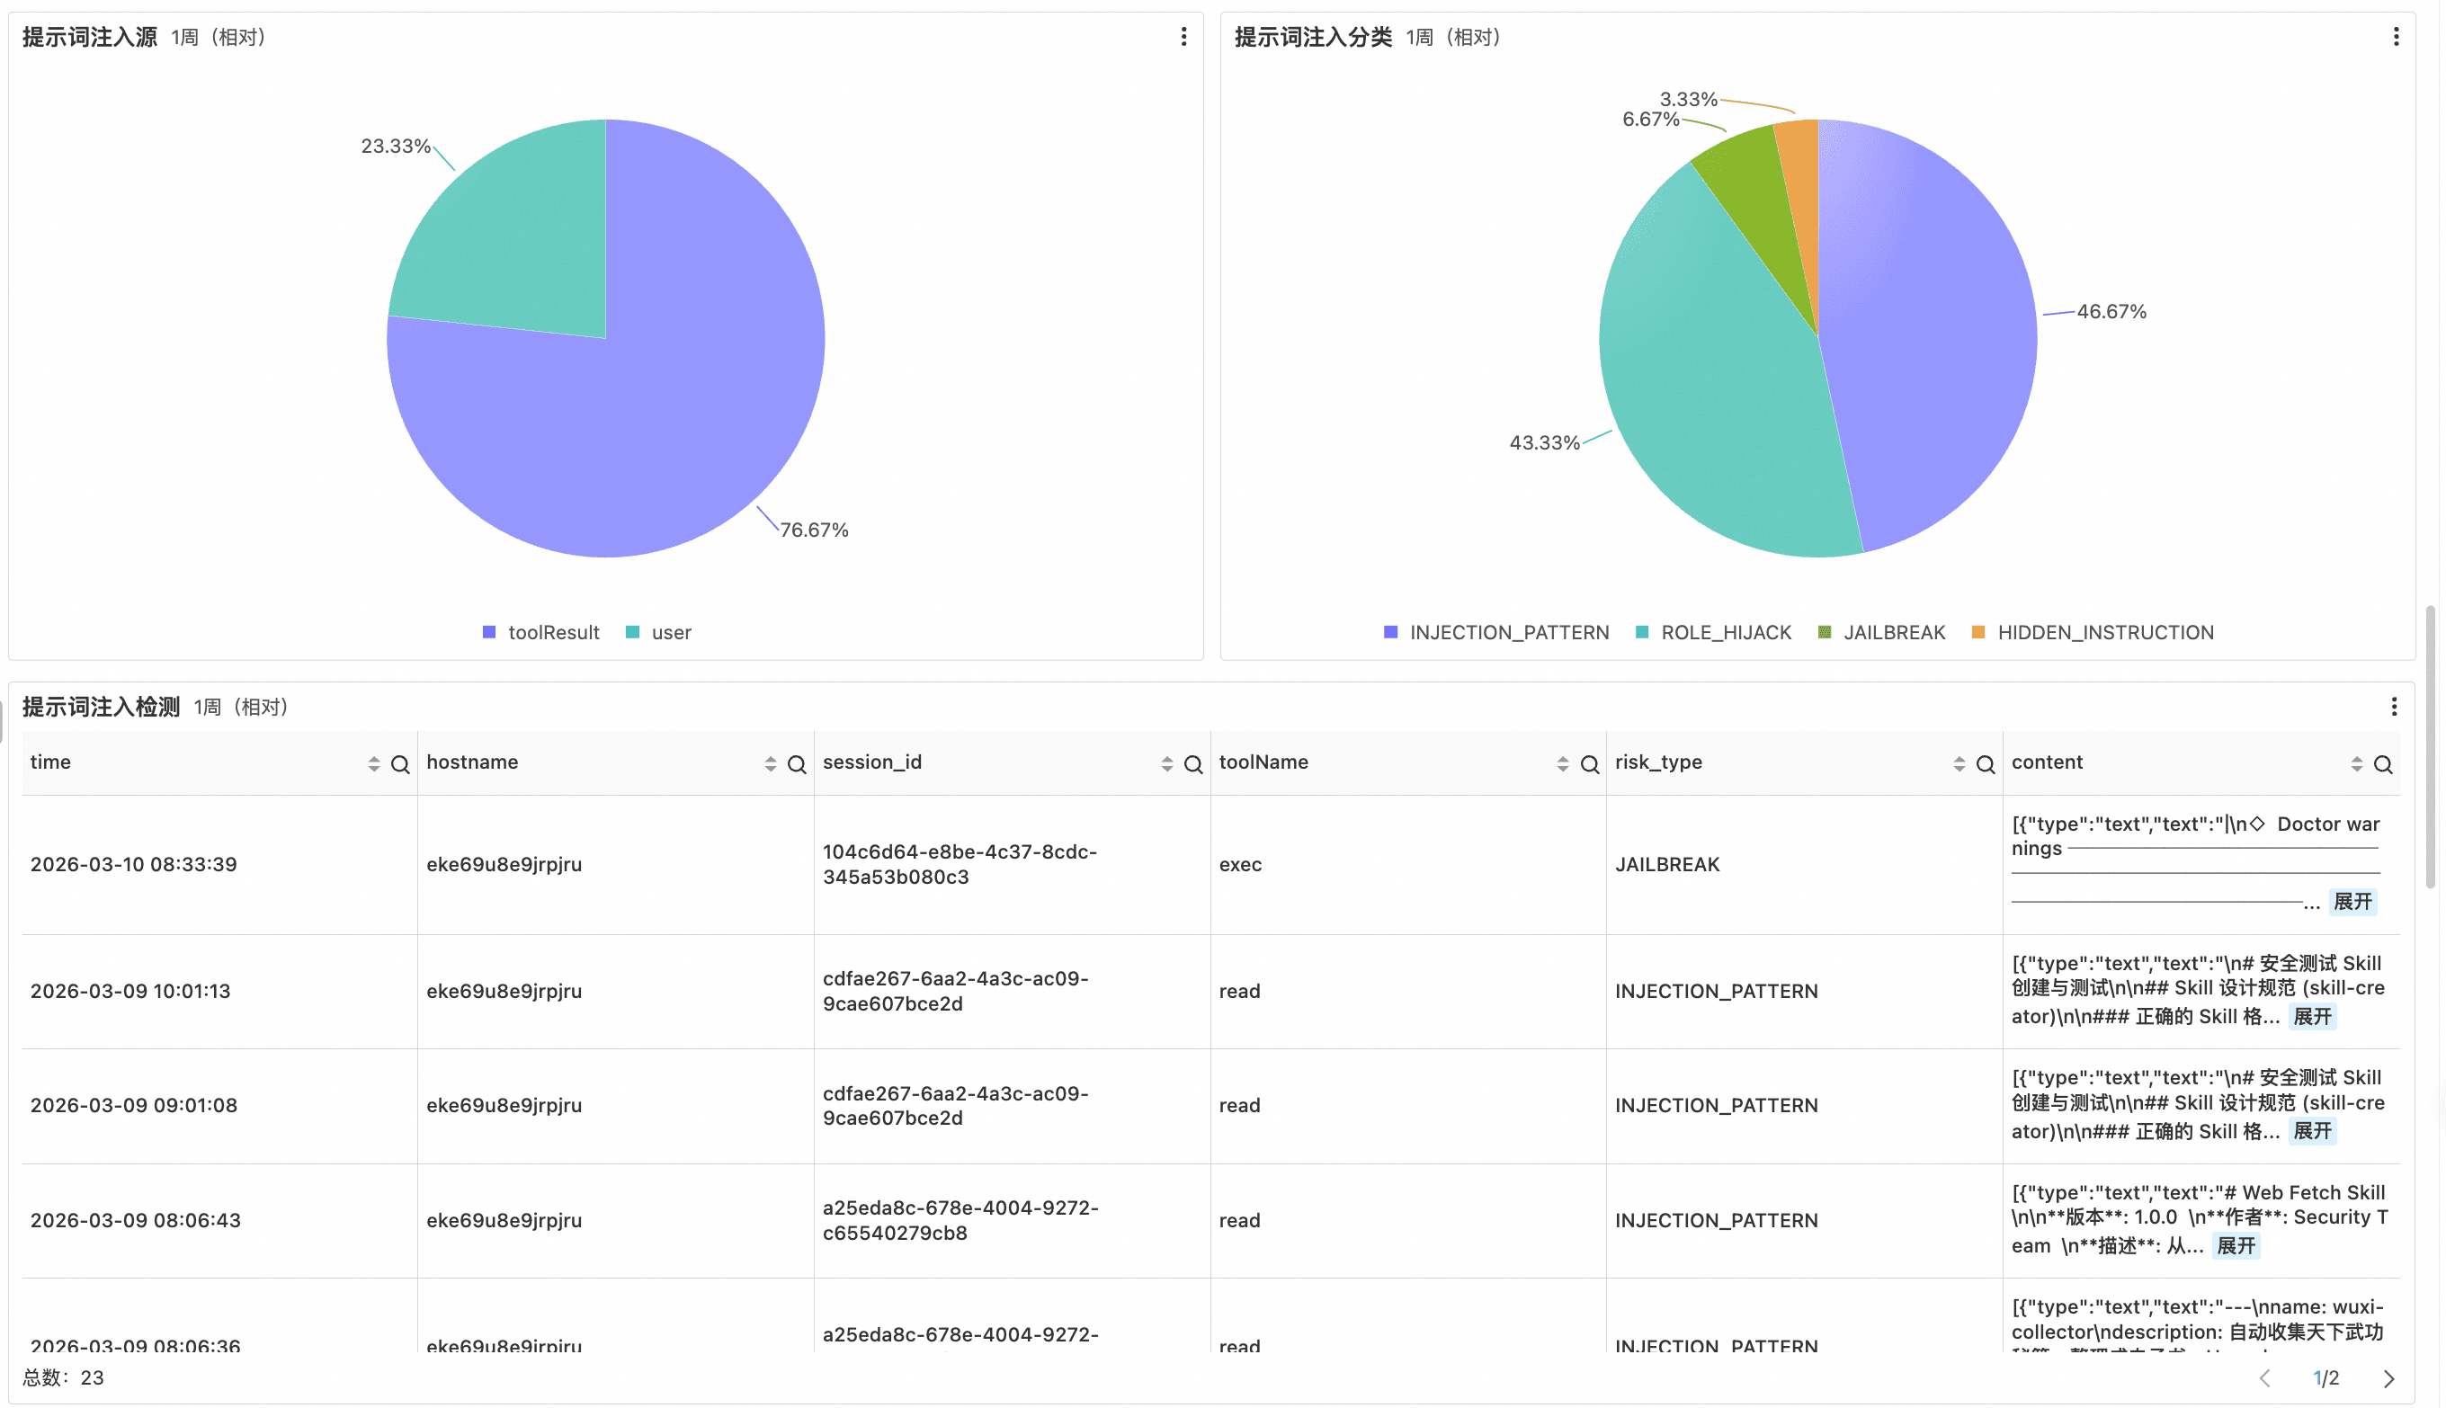
Task: Expand content for 08:06:43 row
Action: point(2236,1245)
